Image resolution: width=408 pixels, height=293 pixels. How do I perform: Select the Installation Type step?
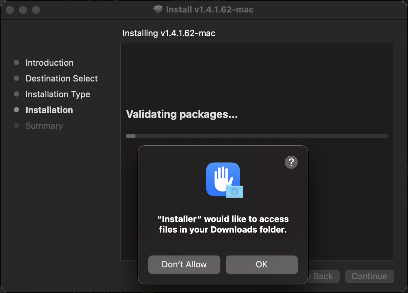tap(58, 94)
